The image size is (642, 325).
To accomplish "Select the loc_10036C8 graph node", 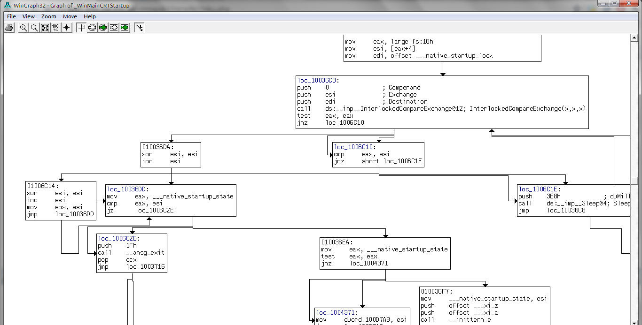I will point(442,102).
